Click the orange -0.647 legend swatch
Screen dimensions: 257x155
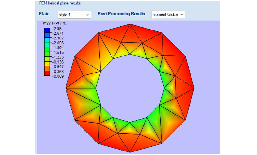(x=47, y=69)
